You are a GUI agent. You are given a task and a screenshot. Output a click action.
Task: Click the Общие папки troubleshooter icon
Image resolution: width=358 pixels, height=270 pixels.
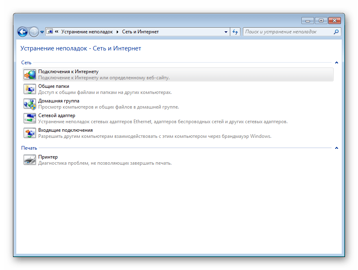coord(30,89)
